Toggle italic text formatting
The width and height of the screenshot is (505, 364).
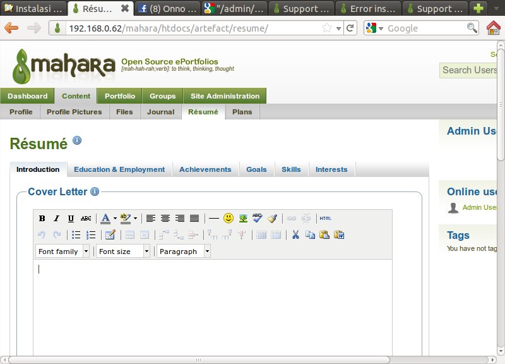pos(56,219)
